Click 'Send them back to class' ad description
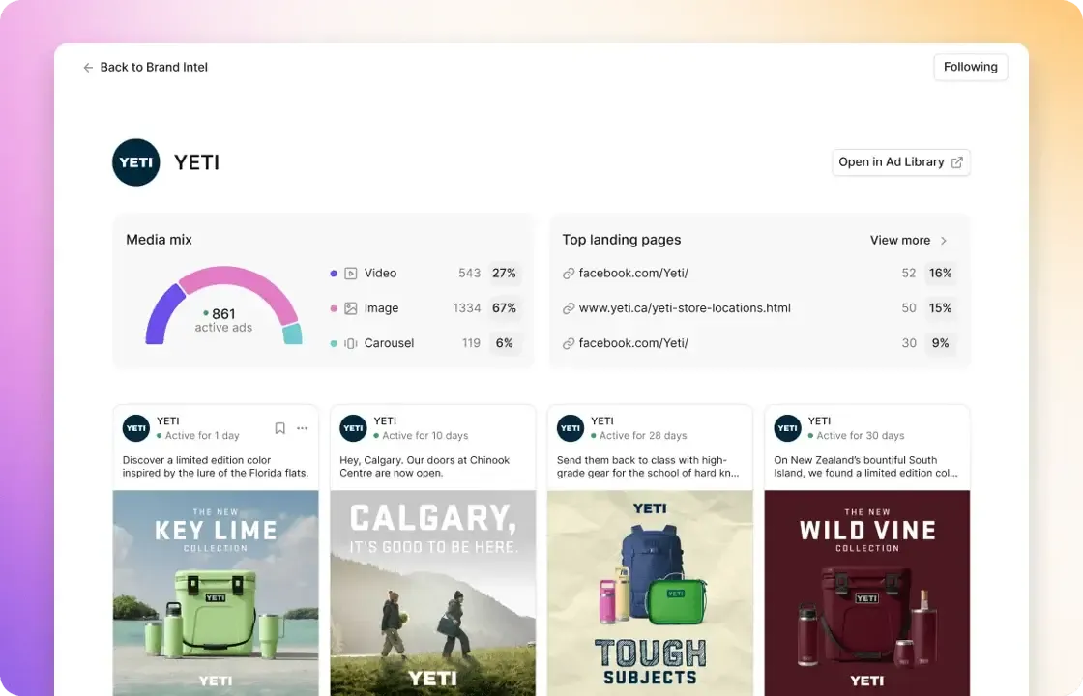This screenshot has height=696, width=1083. [648, 466]
